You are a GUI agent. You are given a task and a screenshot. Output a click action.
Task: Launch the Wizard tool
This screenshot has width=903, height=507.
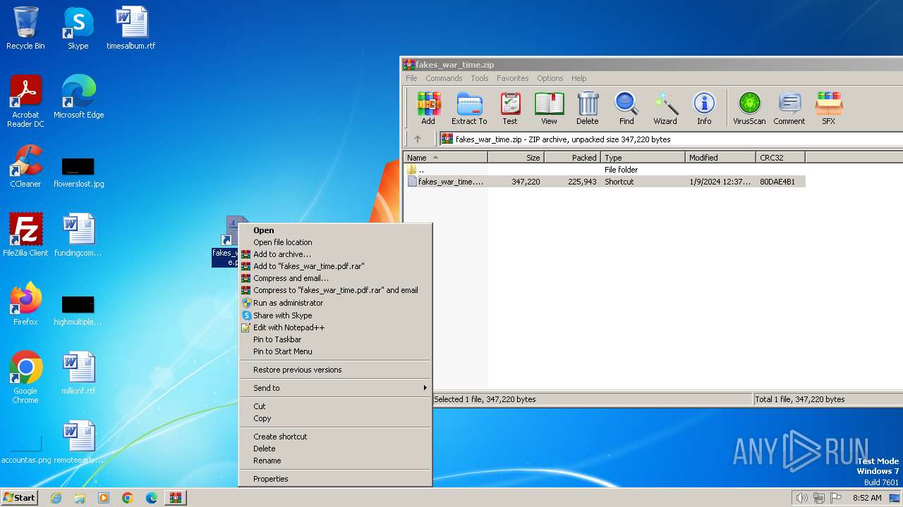[x=665, y=108]
